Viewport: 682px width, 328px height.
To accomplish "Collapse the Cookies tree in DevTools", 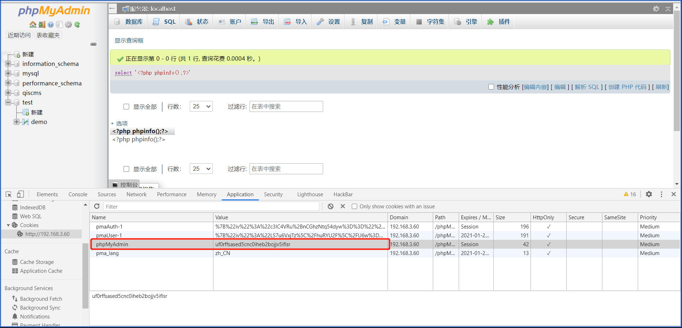I will coord(8,225).
